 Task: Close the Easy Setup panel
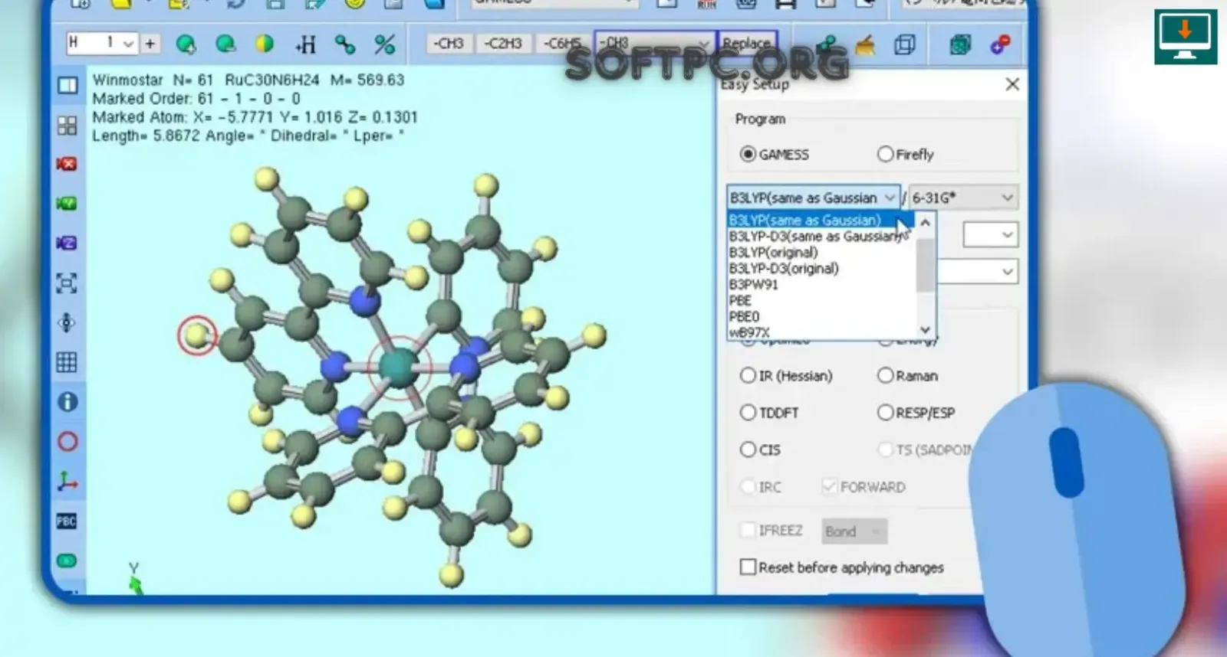tap(1012, 84)
